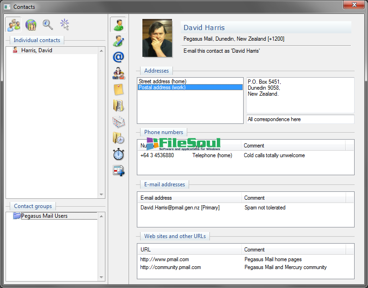Open the http://www.pmail.com URL entry
The image size is (368, 288).
point(165,259)
